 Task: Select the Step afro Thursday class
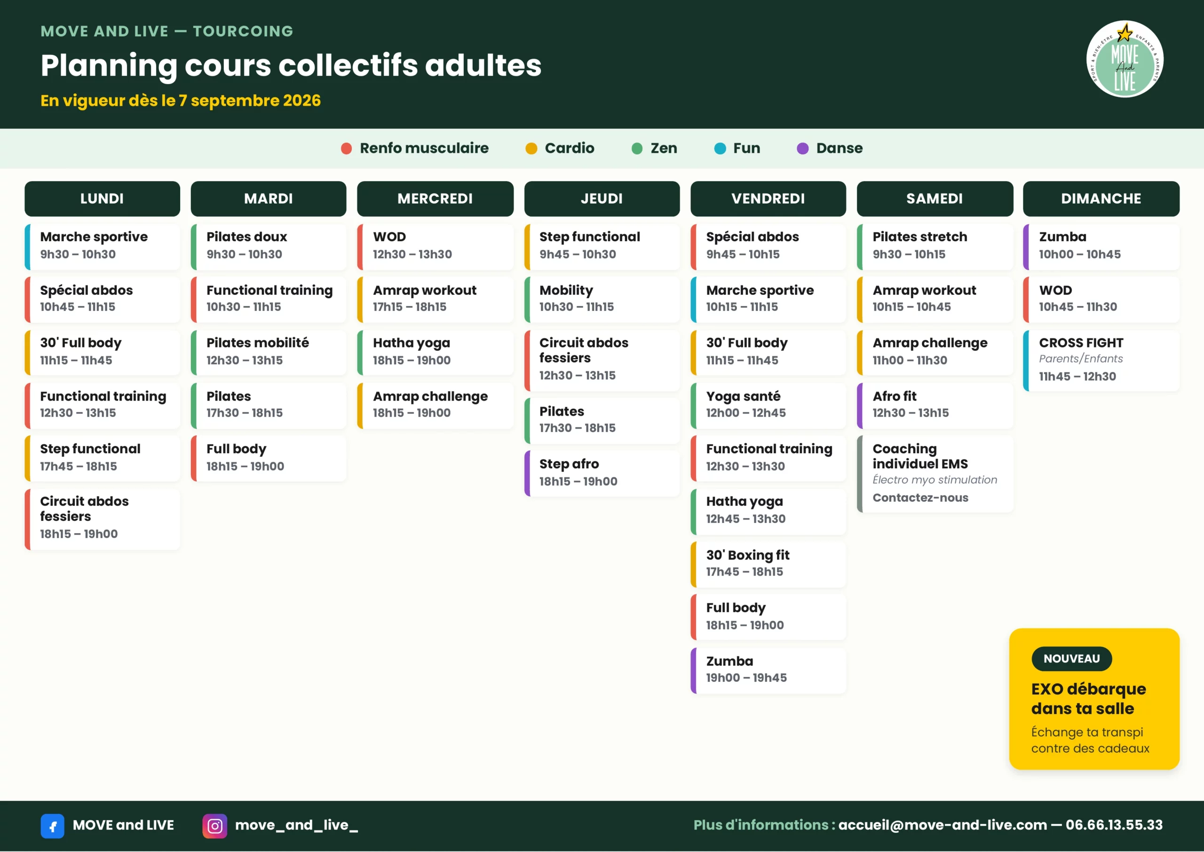pos(602,473)
